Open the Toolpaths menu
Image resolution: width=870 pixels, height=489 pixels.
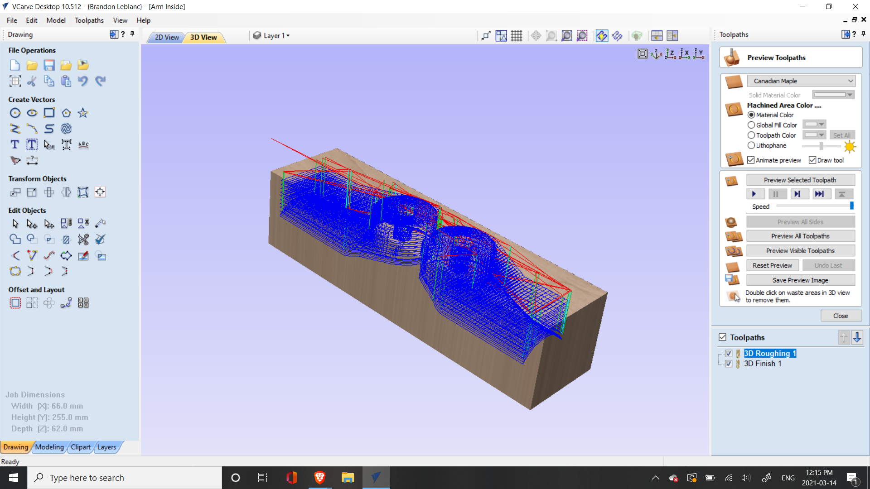click(89, 20)
